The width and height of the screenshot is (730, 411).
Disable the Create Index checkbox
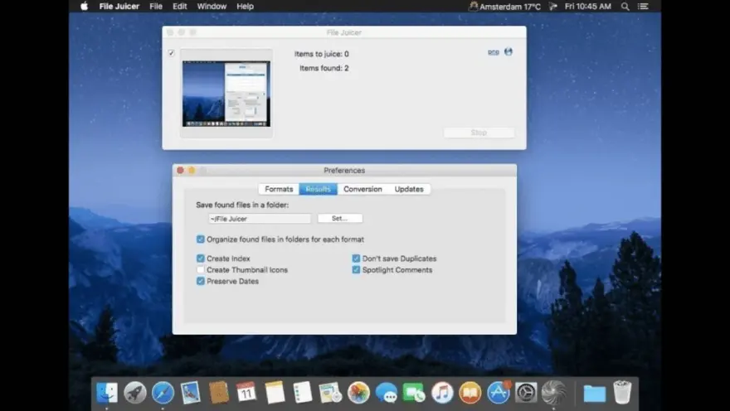(201, 259)
